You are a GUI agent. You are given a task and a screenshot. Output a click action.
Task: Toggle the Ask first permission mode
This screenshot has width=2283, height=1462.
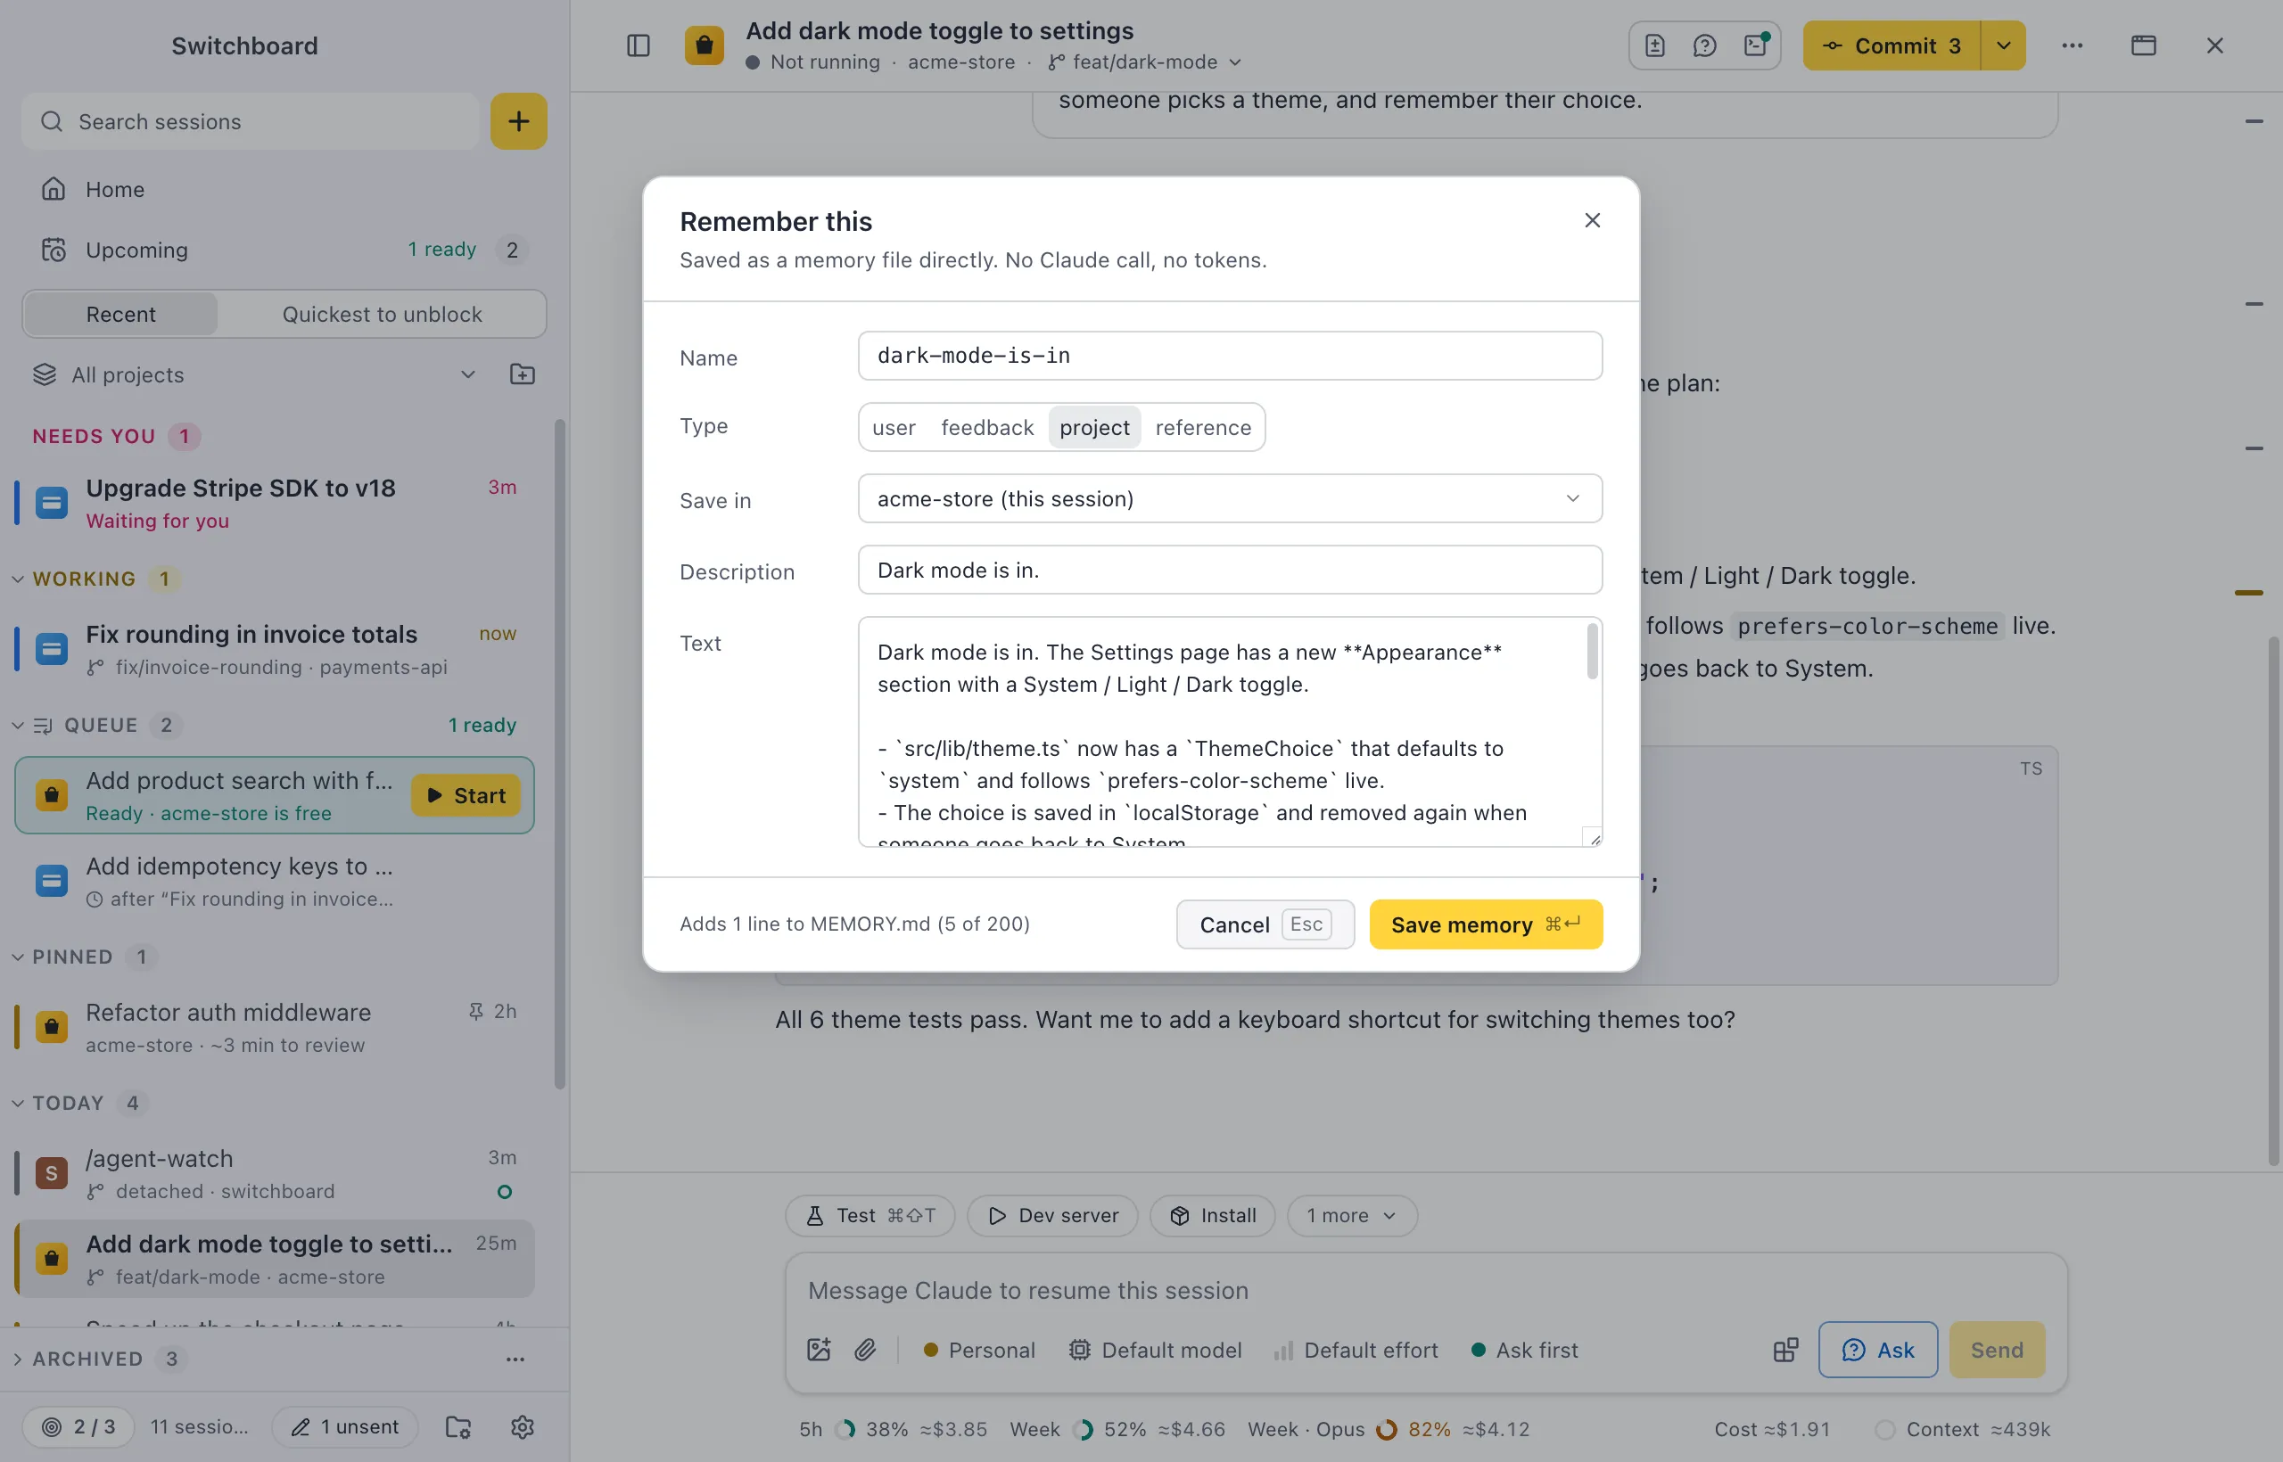[1524, 1350]
